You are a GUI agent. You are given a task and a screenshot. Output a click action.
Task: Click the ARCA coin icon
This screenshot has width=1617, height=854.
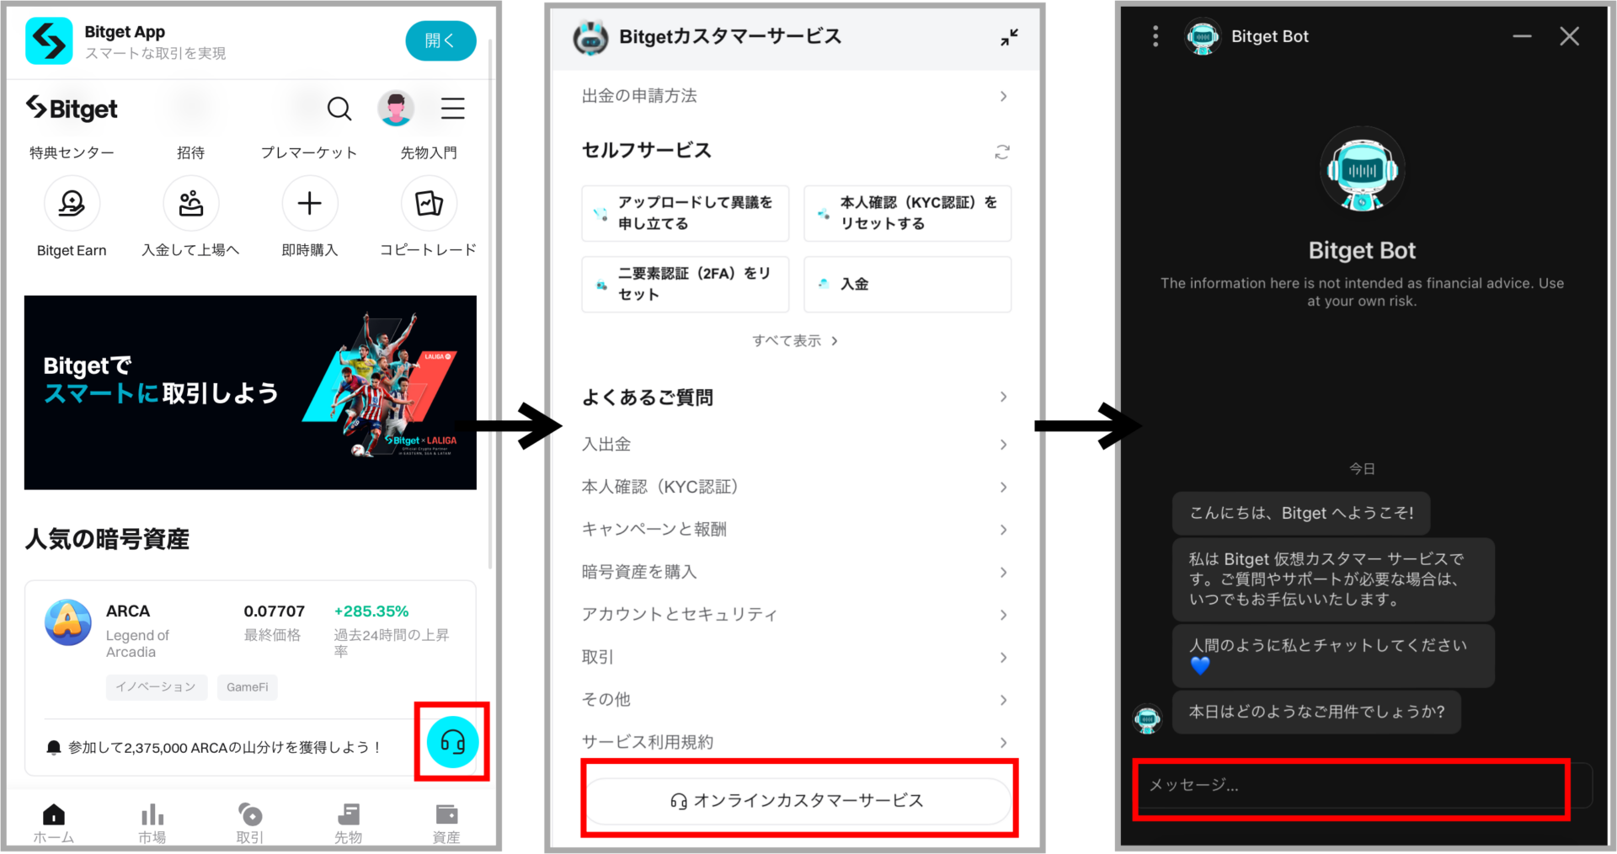[x=68, y=622]
